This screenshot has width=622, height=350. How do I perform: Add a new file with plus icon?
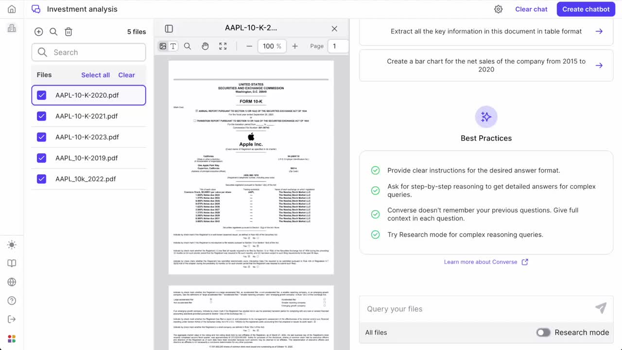[39, 32]
